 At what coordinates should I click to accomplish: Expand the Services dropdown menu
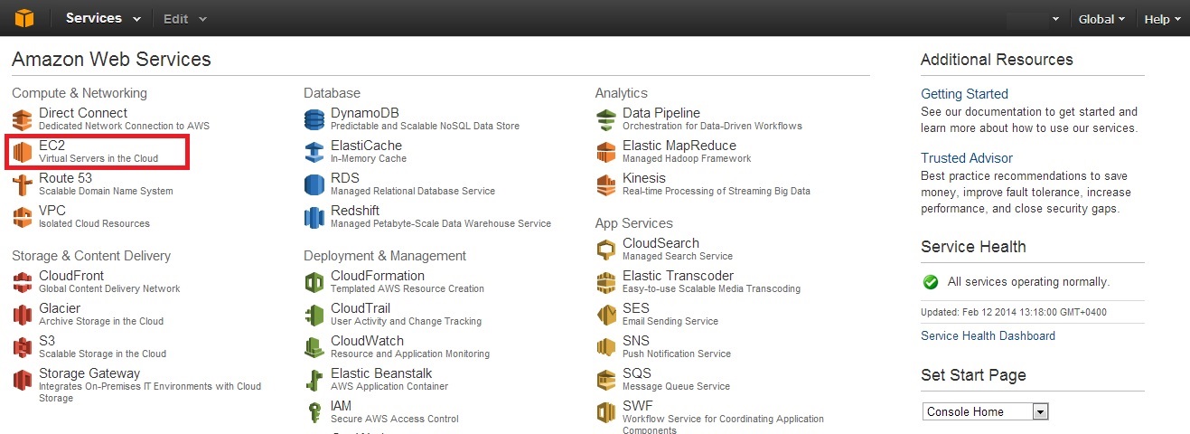(103, 18)
